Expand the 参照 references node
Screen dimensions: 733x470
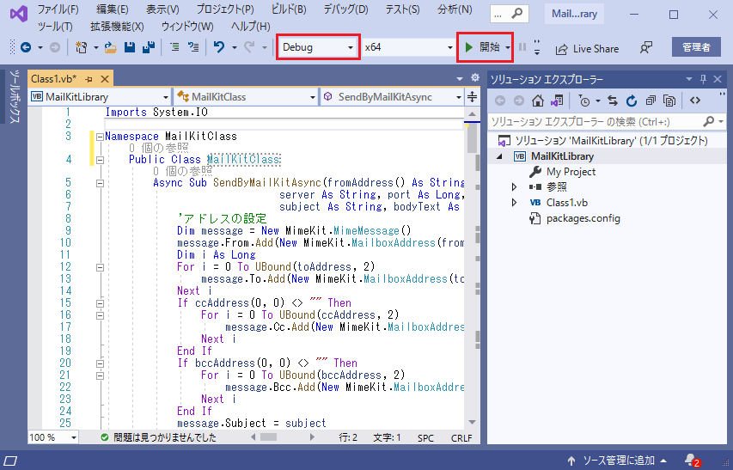tap(514, 186)
